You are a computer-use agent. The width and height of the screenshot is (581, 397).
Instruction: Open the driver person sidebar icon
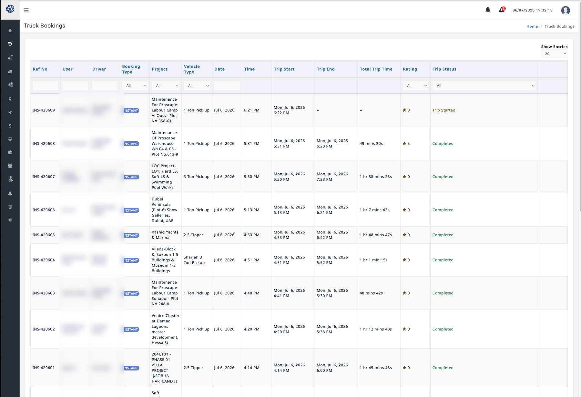click(x=10, y=179)
